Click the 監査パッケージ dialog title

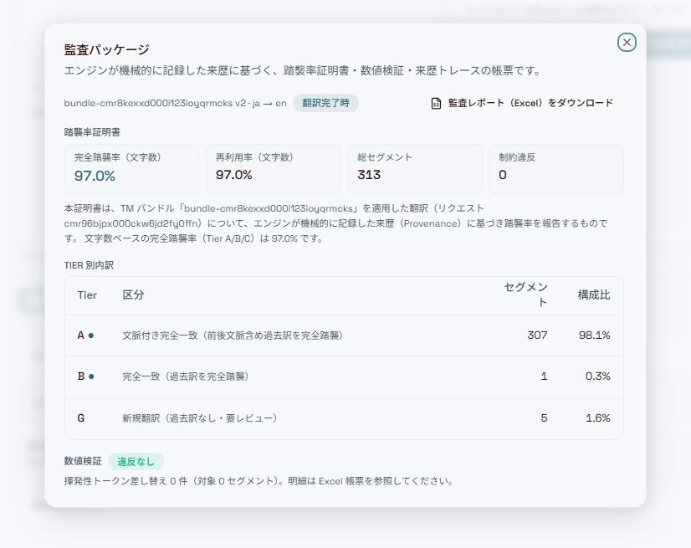click(107, 49)
